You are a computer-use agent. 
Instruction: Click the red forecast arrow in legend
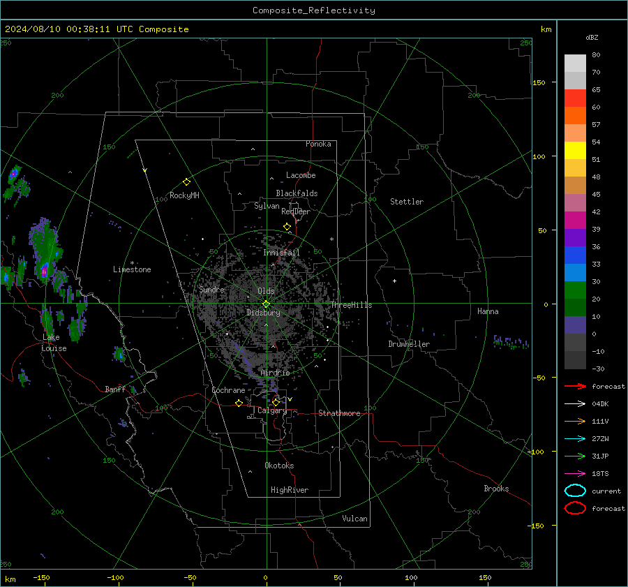575,386
